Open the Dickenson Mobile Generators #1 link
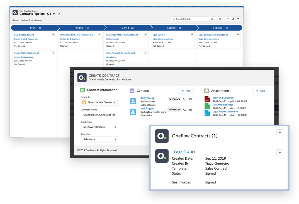This screenshot has width=299, height=204. click(122, 35)
